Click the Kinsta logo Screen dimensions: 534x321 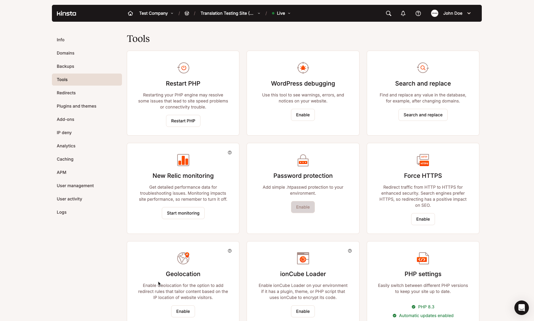66,13
